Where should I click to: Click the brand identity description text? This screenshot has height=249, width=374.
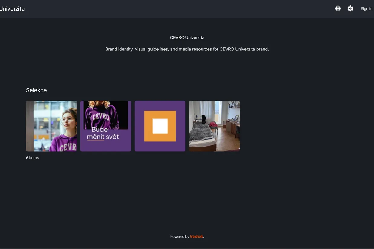tap(187, 49)
